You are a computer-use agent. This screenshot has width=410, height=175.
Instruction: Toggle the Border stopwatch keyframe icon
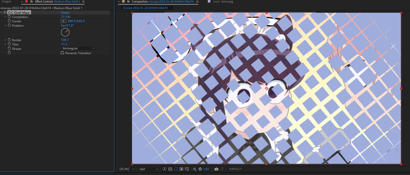tap(9, 40)
